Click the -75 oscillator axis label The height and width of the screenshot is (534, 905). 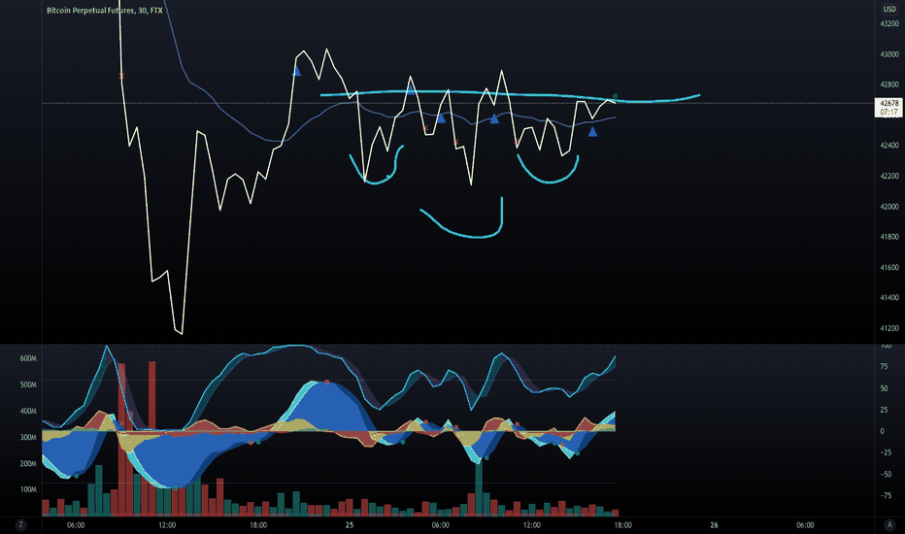(885, 495)
